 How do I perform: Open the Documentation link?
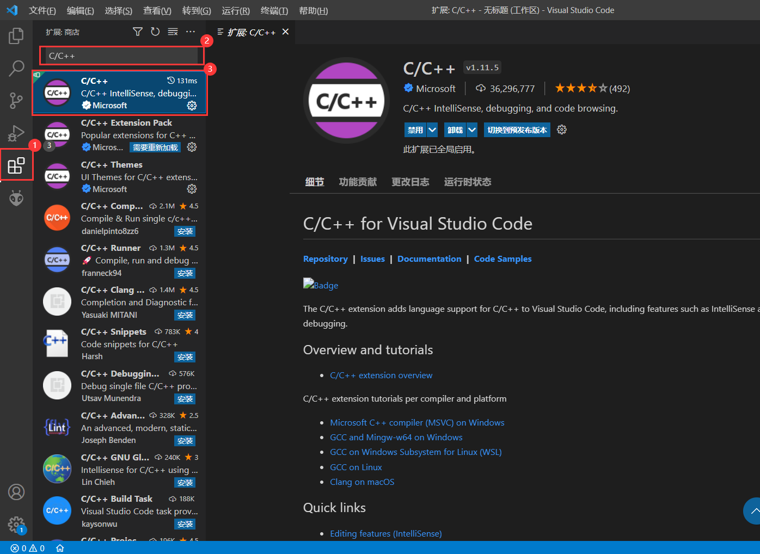tap(430, 259)
